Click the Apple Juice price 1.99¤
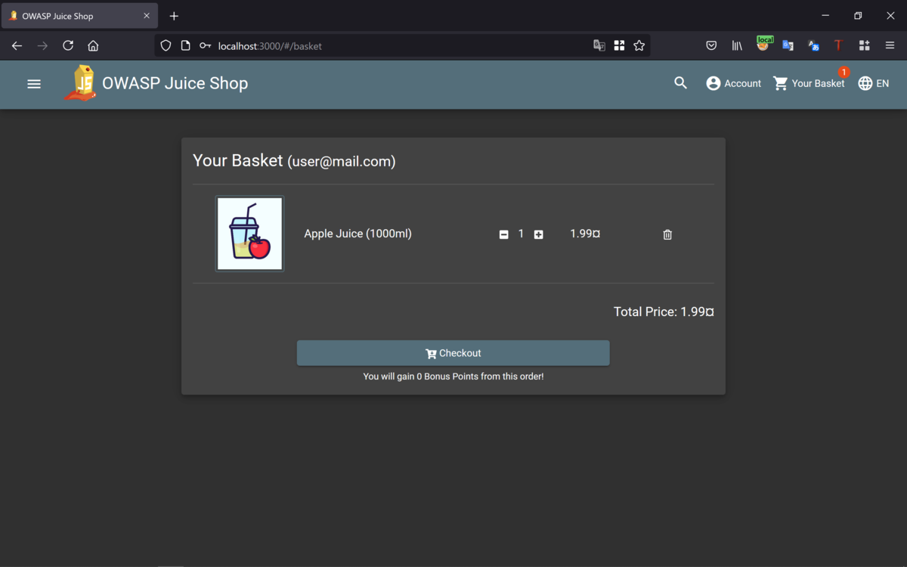This screenshot has width=907, height=567. point(585,234)
